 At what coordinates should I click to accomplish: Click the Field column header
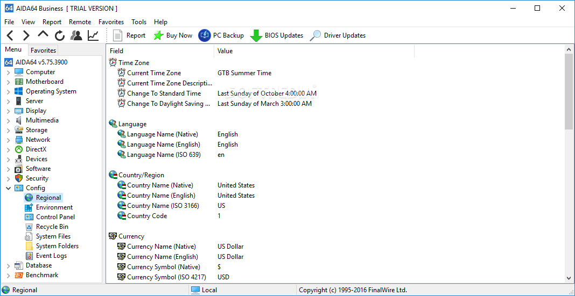tap(160, 51)
